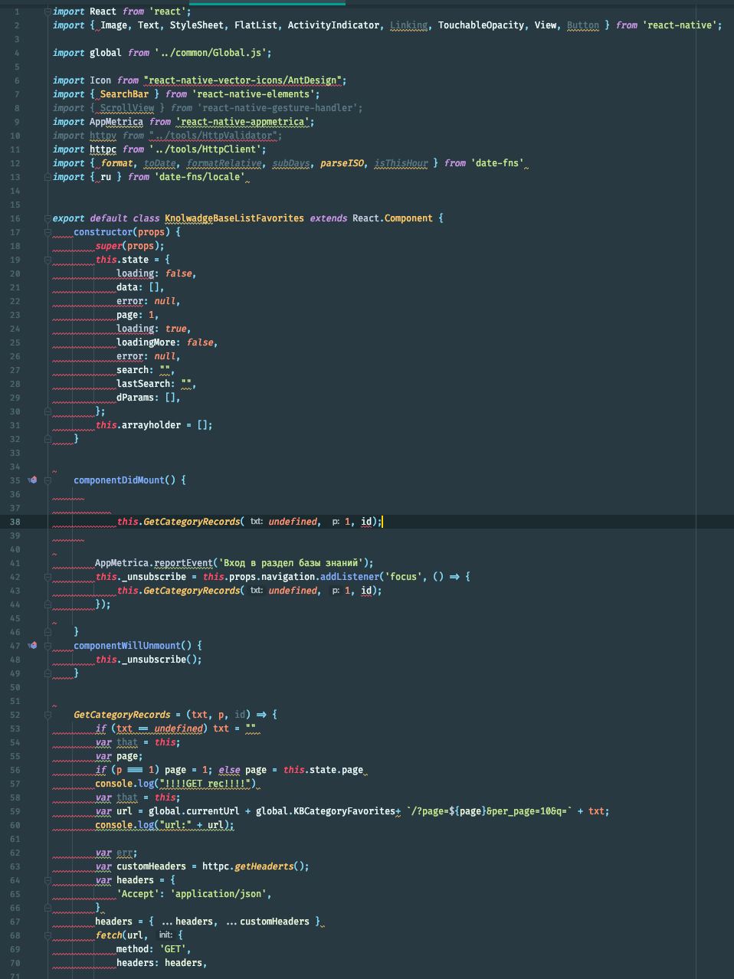The image size is (734, 979).
Task: Click the override gutter icon beside componentWillUnmount
Action: [32, 646]
